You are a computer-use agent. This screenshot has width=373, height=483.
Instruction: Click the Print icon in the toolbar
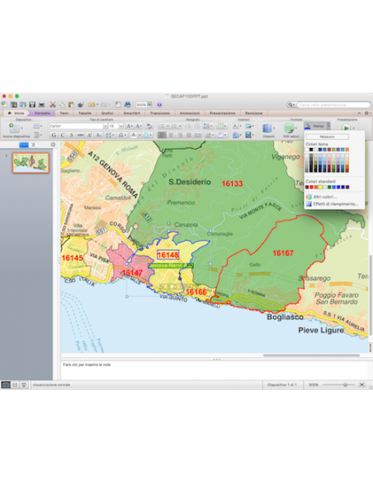pos(42,105)
